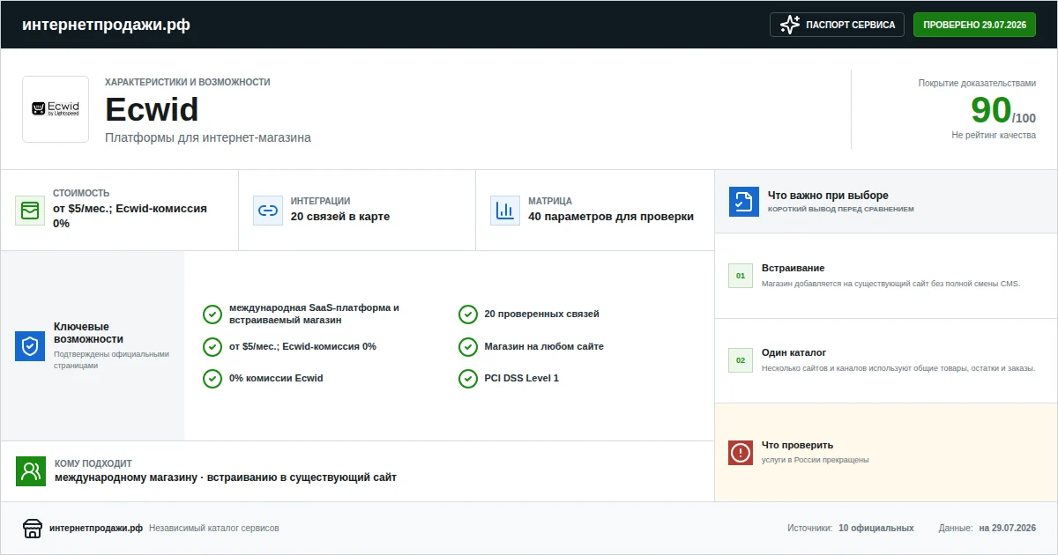Viewport: 1058px width, 555px height.
Task: Click the Проверено 29.07.2026 green badge
Action: pos(974,25)
